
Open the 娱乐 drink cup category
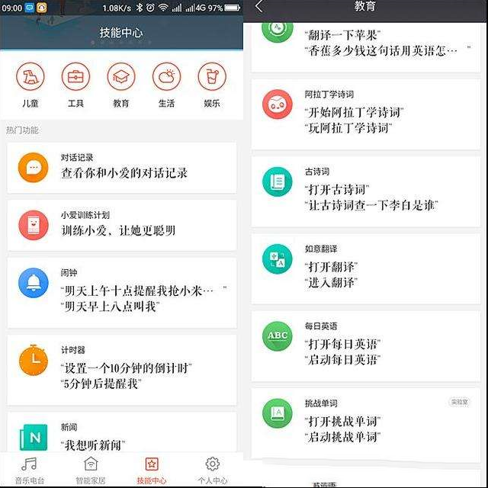212,76
